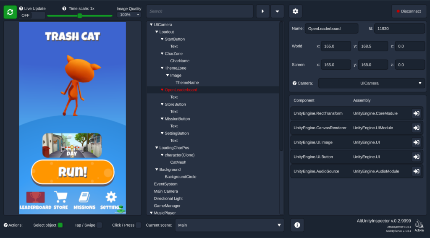Click the Altom logo icon
The width and height of the screenshot is (430, 238).
419,225
